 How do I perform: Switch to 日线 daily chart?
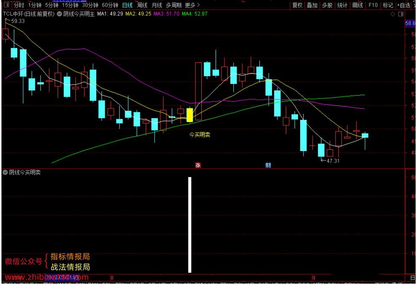(127, 5)
